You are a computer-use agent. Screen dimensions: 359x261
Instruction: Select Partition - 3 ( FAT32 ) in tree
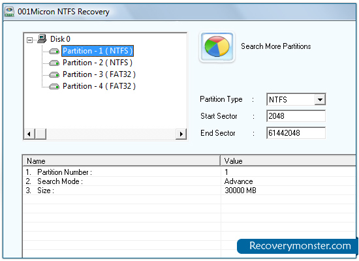[x=99, y=74]
